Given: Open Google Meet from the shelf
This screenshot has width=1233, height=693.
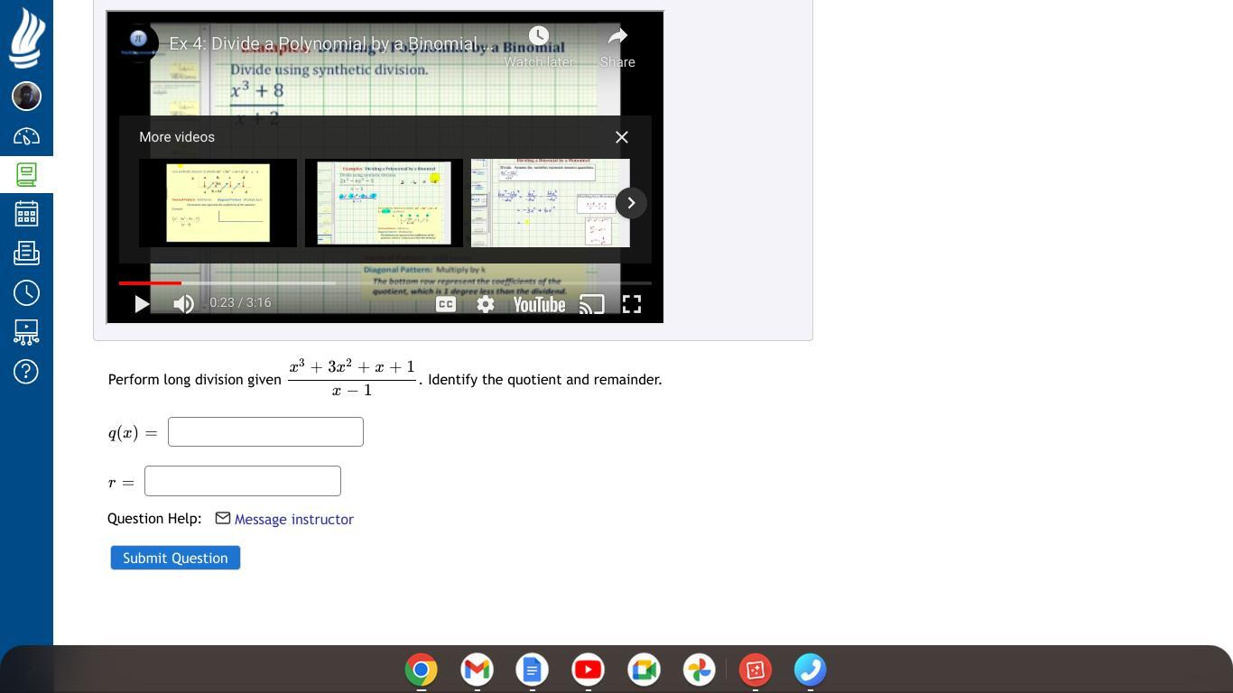Looking at the screenshot, I should point(644,670).
